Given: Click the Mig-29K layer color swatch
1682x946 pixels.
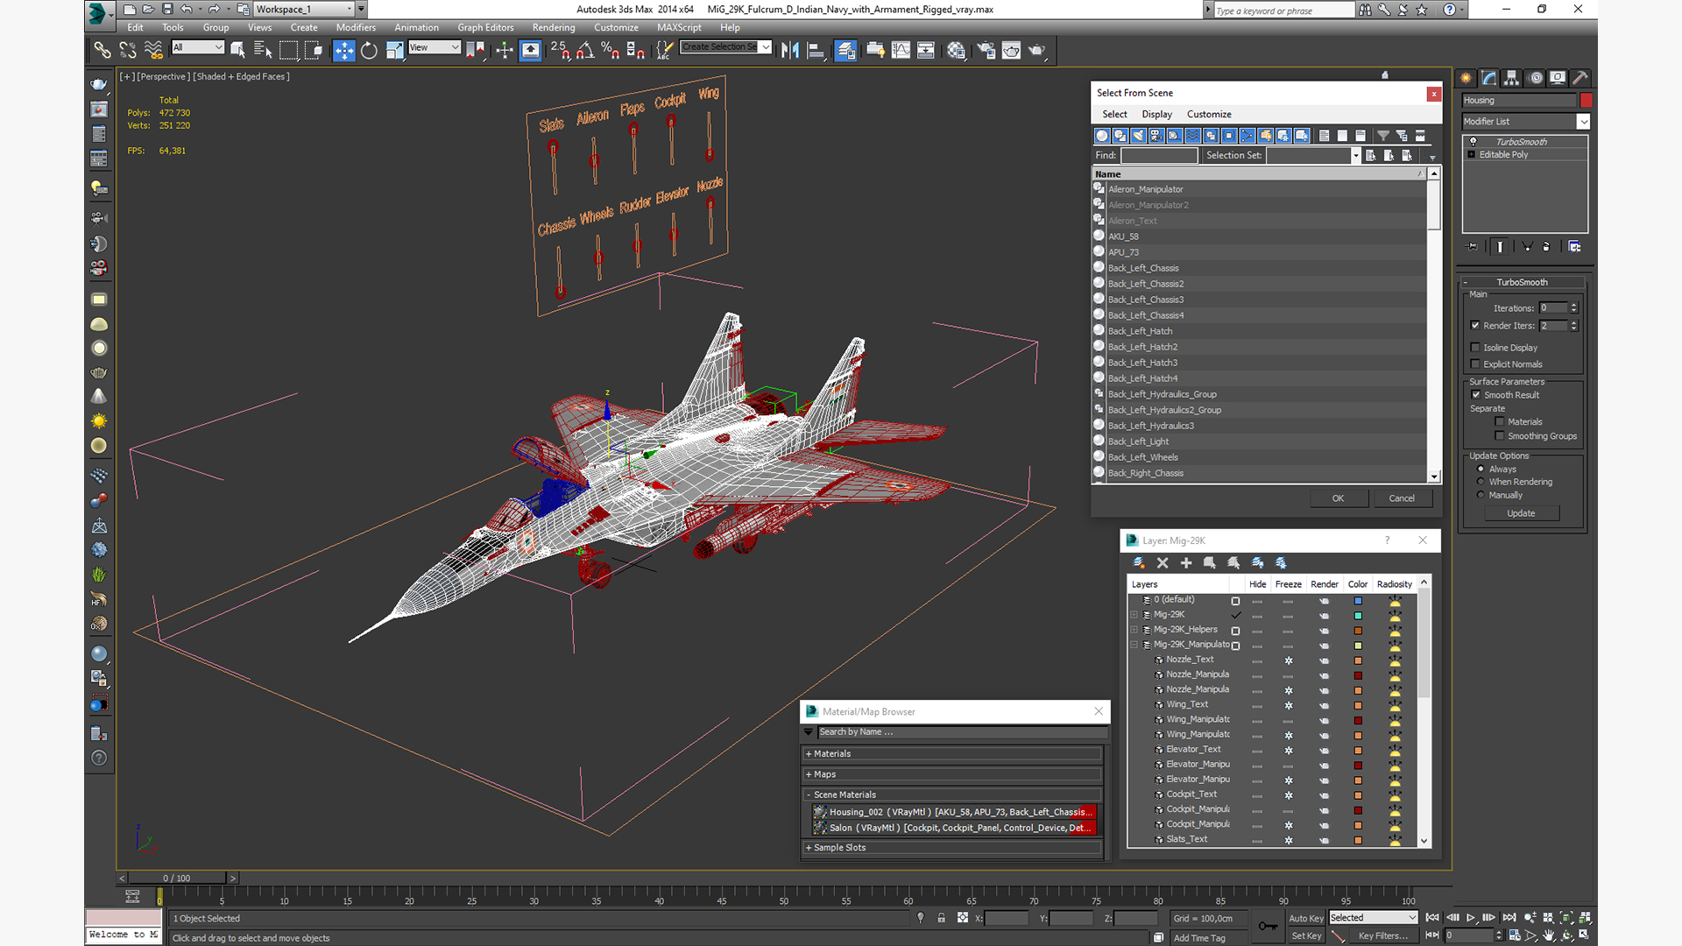Looking at the screenshot, I should pyautogui.click(x=1358, y=616).
